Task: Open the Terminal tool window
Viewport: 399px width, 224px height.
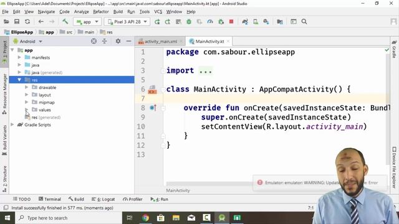Action: click(50, 199)
